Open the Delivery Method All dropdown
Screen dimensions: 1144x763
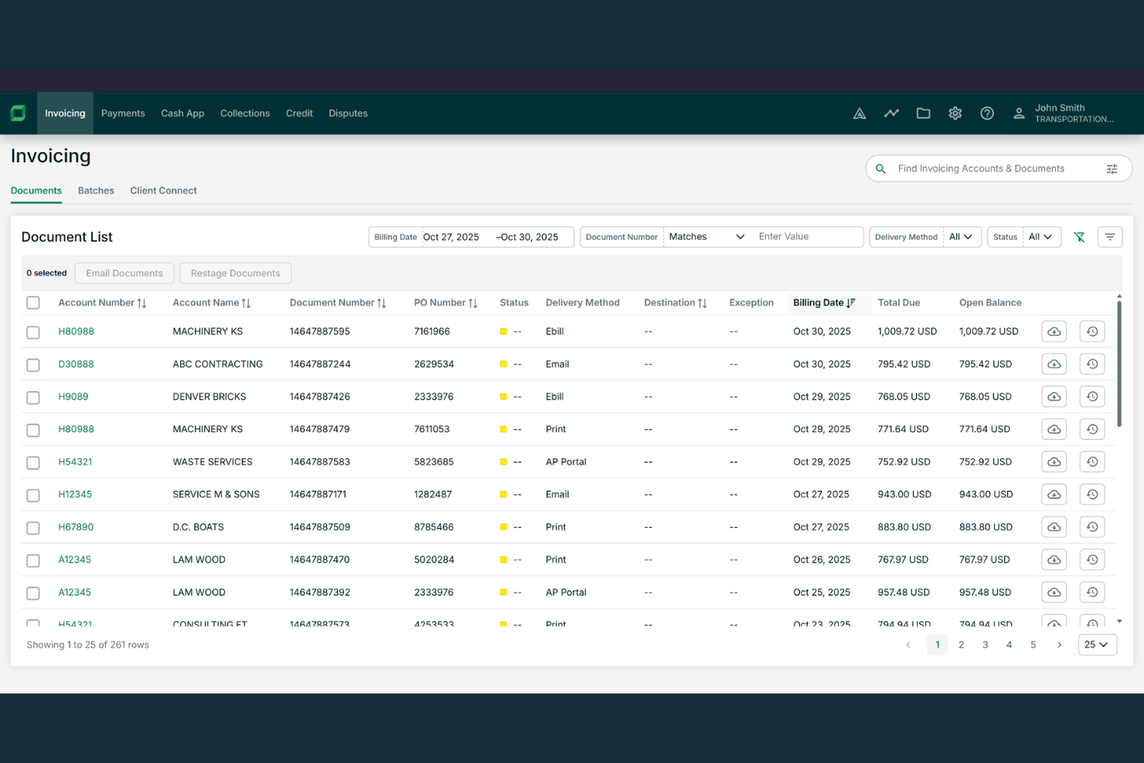pyautogui.click(x=961, y=237)
